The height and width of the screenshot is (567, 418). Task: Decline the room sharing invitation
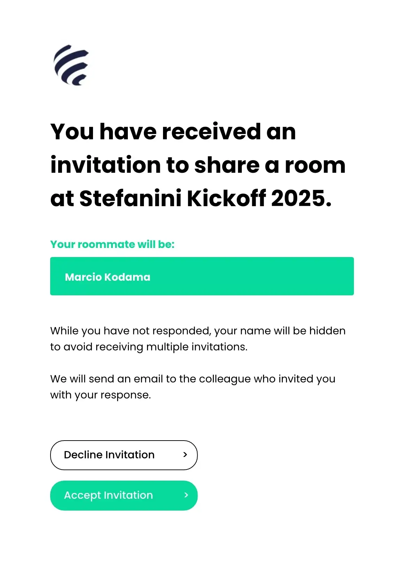click(124, 455)
